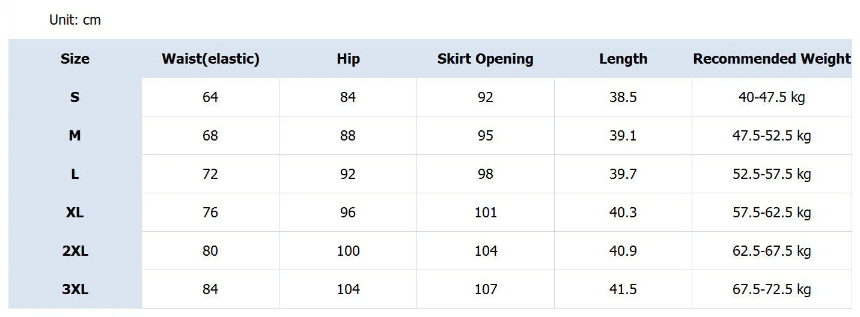Click the Waist(elastic) column header
Image resolution: width=860 pixels, height=317 pixels.
[210, 59]
